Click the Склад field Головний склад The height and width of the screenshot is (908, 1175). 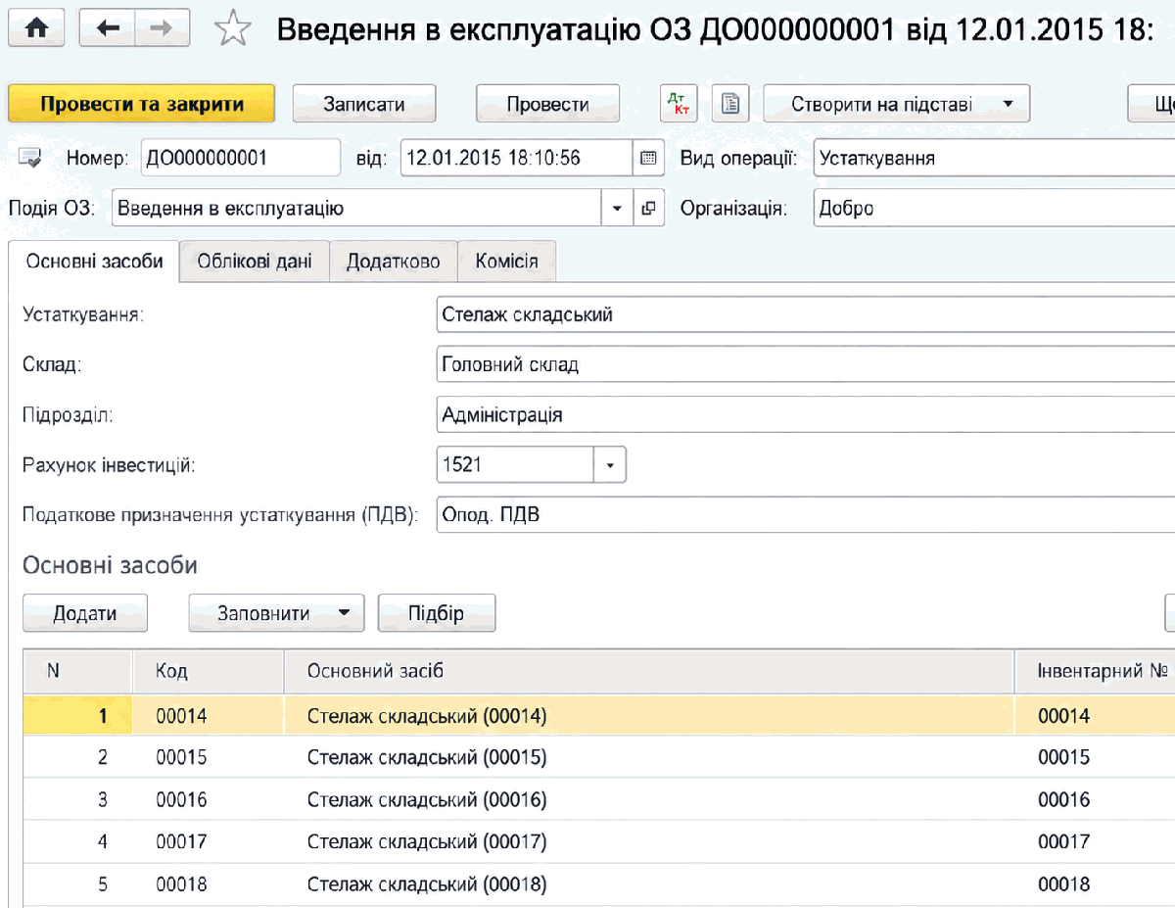(806, 364)
